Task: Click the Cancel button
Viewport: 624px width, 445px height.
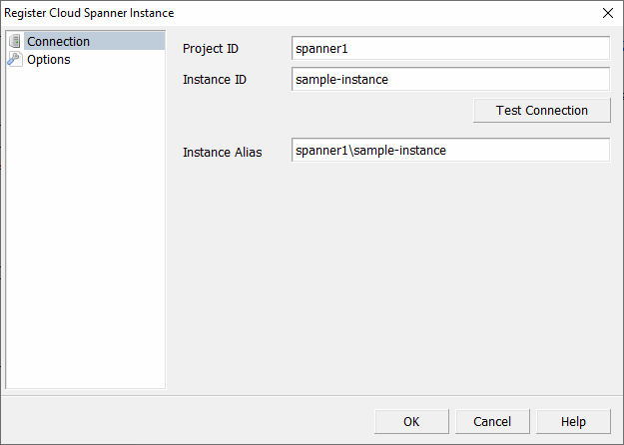Action: click(x=492, y=421)
